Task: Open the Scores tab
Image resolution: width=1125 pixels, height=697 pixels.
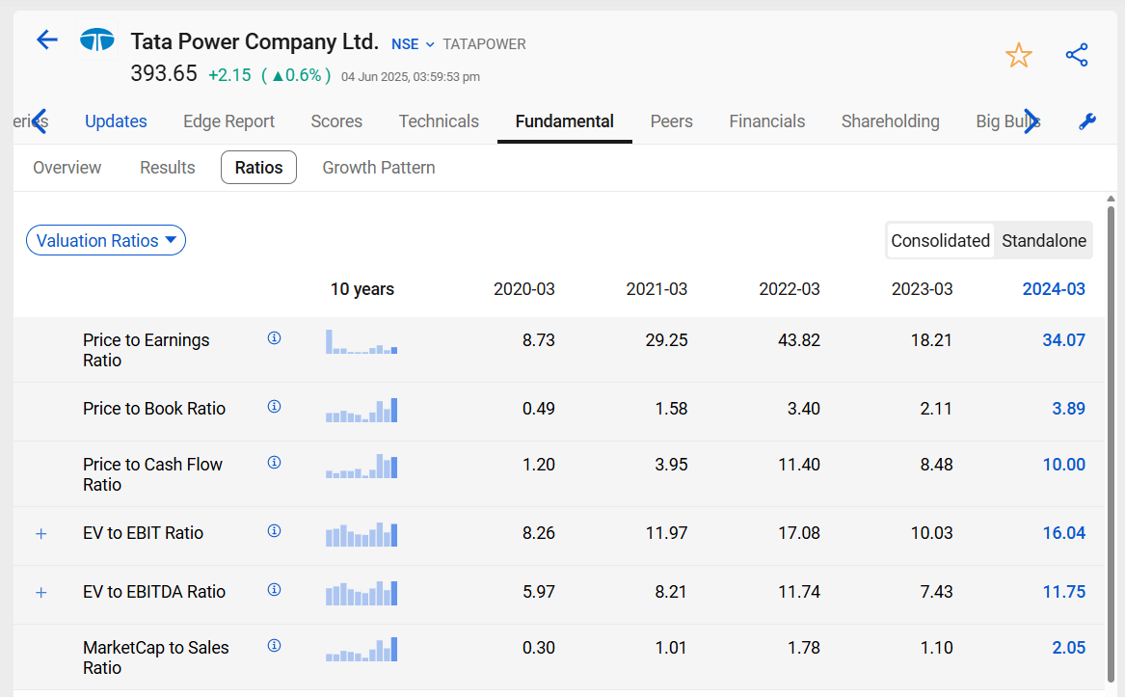Action: (336, 121)
